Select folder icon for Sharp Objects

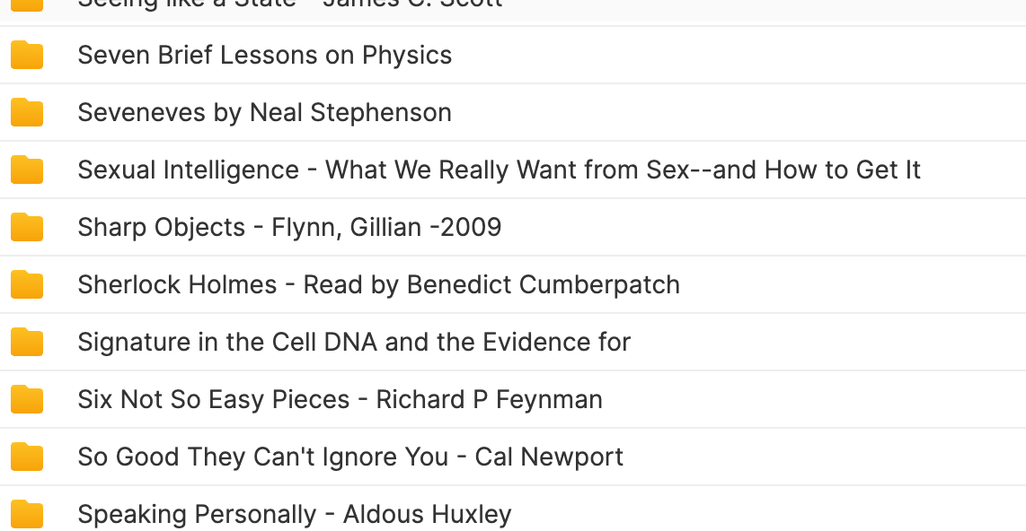27,227
